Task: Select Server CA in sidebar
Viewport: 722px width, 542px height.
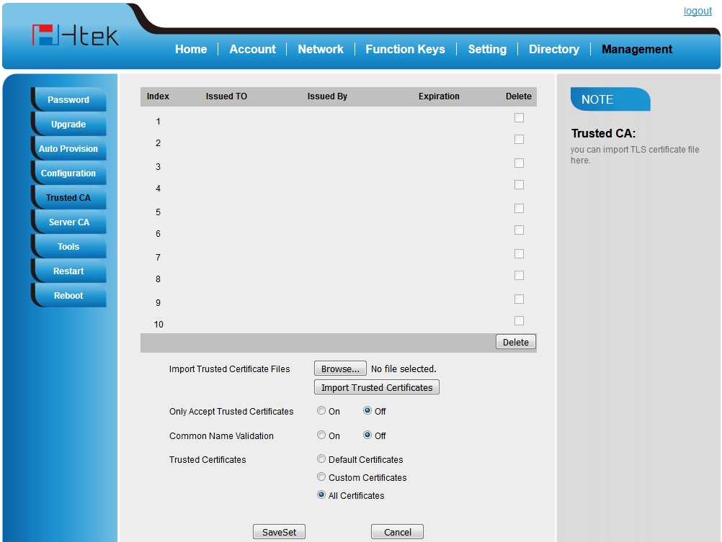Action: pos(68,222)
